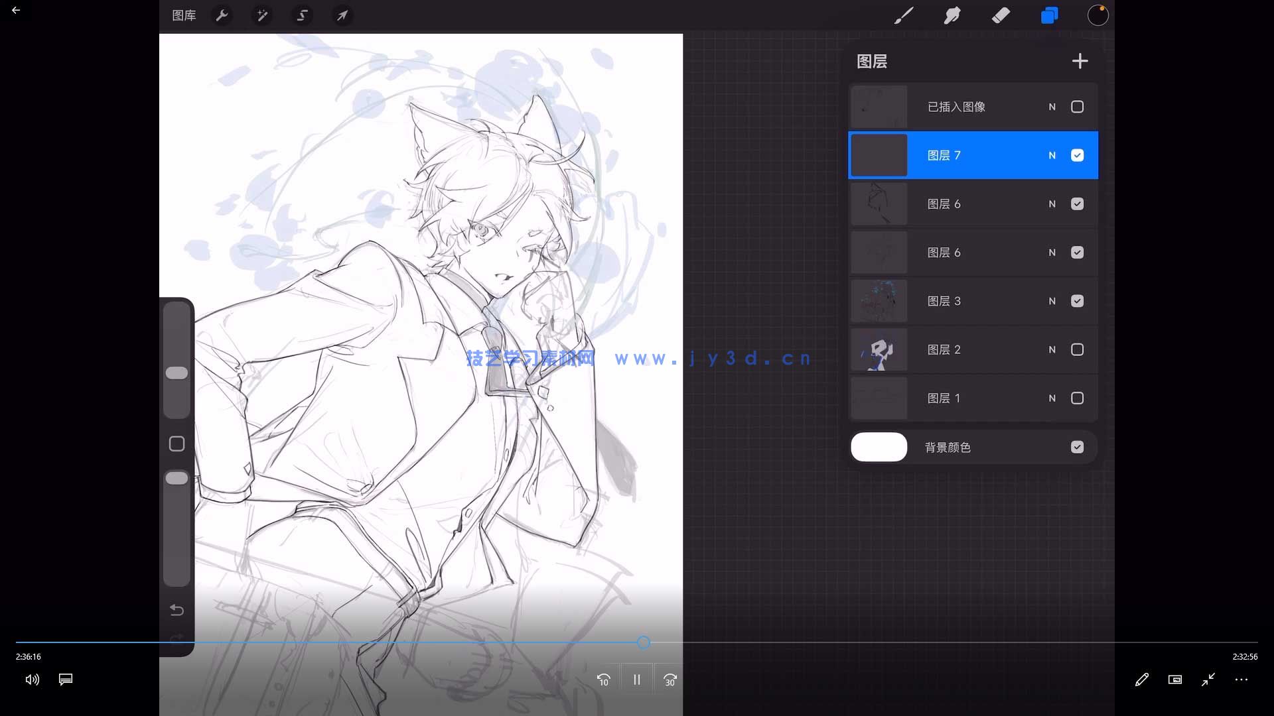Expand blend mode N of 已插入图像
This screenshot has width=1274, height=716.
[1052, 107]
